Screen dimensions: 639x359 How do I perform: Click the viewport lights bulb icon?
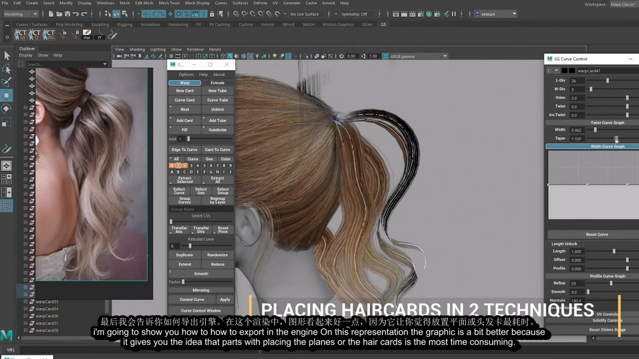(257, 56)
